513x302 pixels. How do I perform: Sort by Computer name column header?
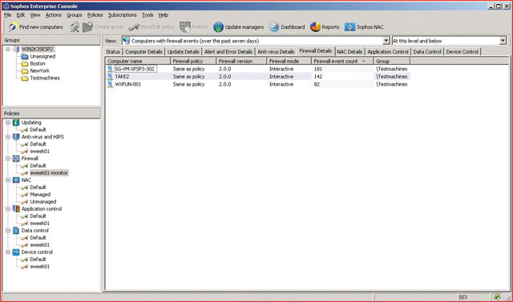(138, 61)
